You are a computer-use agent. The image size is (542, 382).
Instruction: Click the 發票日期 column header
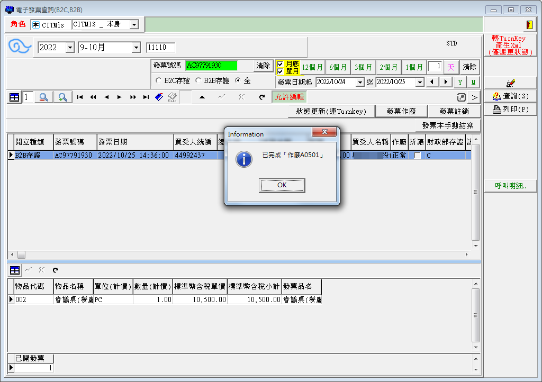point(135,142)
